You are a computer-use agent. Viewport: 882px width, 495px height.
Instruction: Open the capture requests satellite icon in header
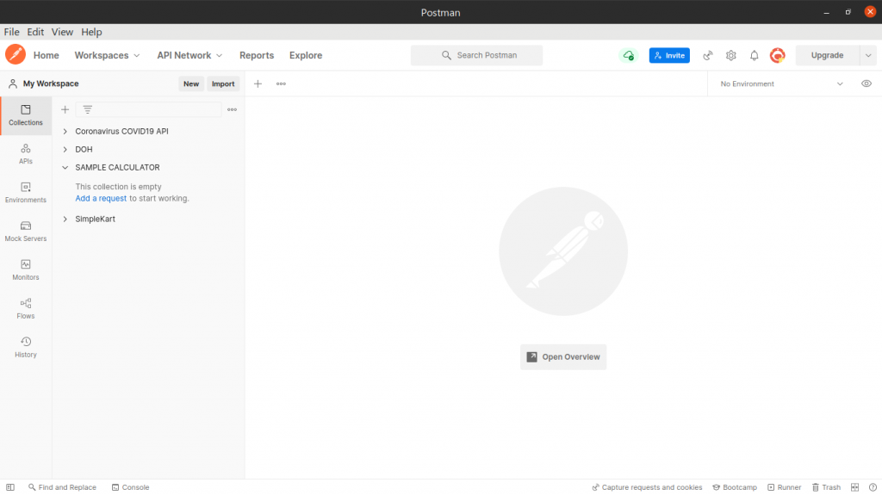click(708, 55)
